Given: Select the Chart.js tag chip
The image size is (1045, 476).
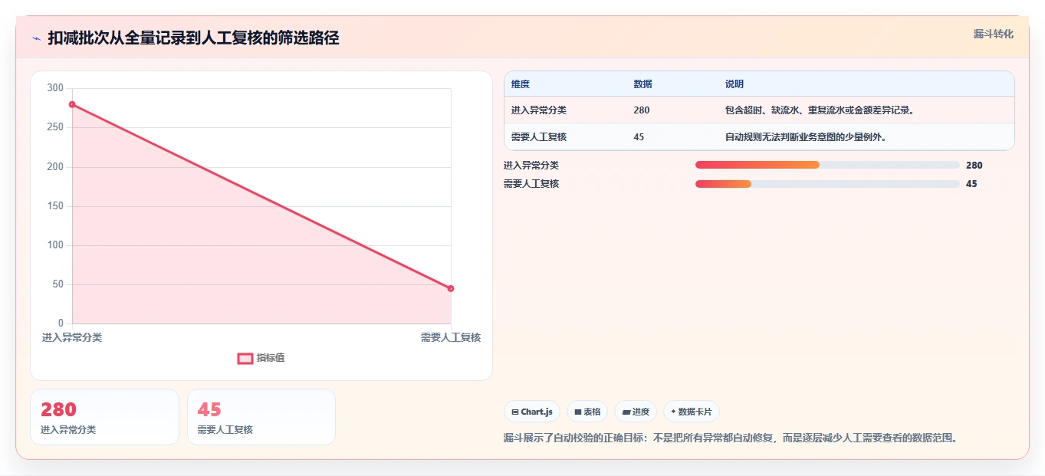Looking at the screenshot, I should 532,412.
